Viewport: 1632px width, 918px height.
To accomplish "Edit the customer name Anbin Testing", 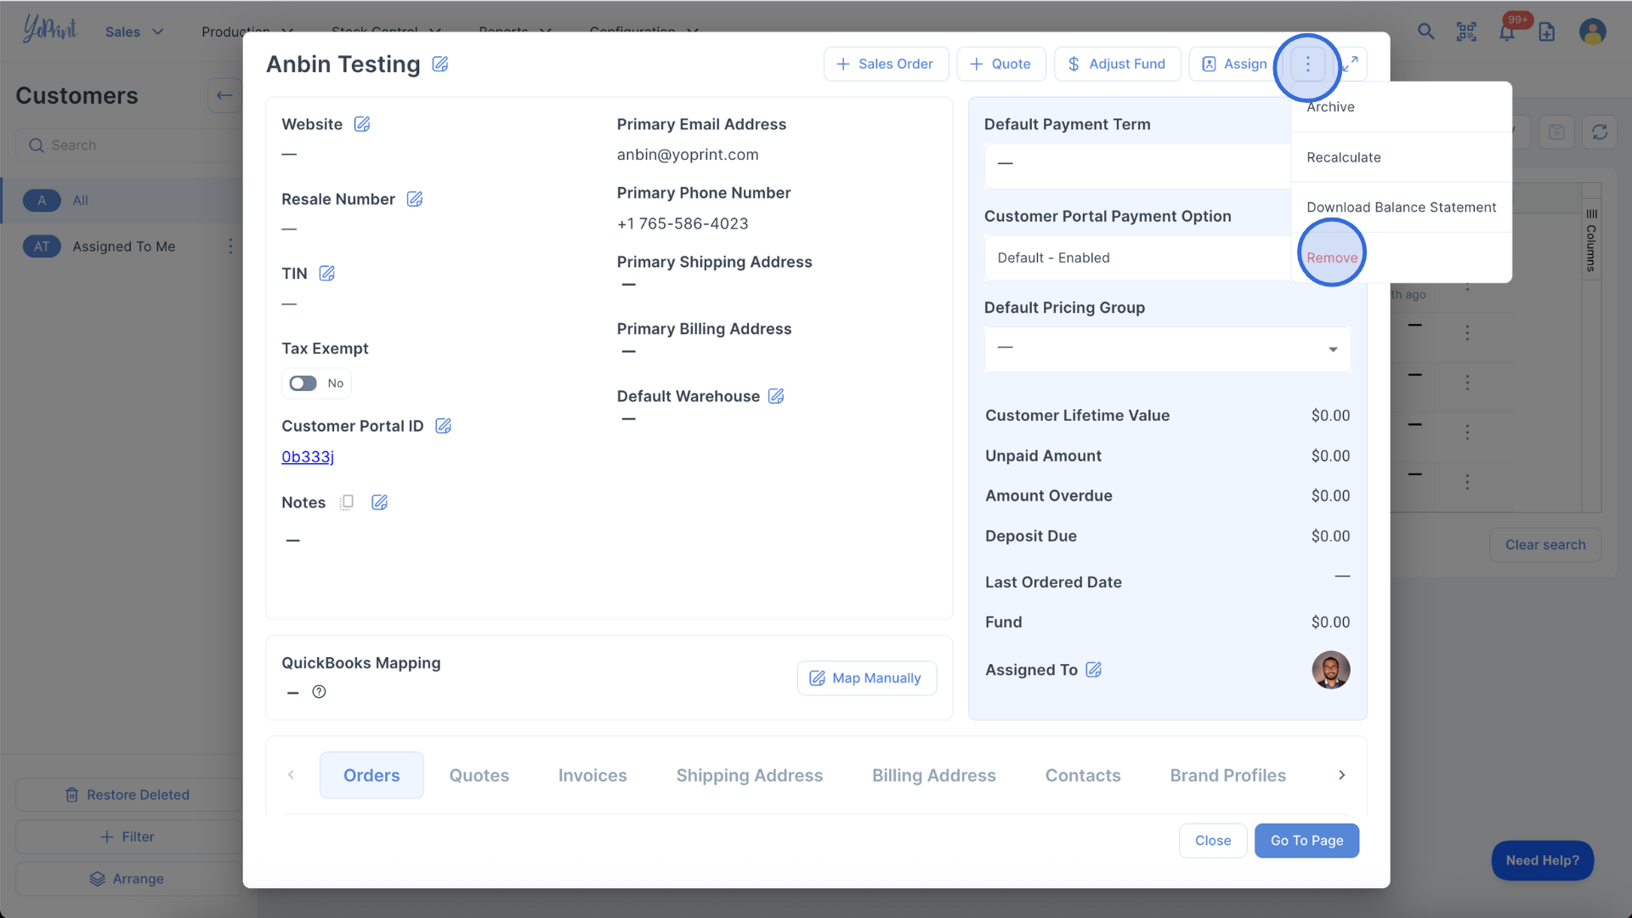I will coord(439,65).
